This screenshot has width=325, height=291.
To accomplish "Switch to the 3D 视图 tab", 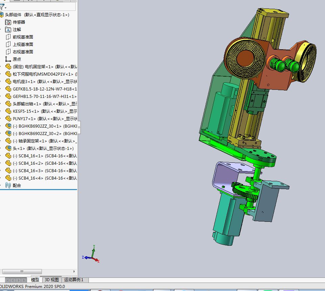I will 52,280.
